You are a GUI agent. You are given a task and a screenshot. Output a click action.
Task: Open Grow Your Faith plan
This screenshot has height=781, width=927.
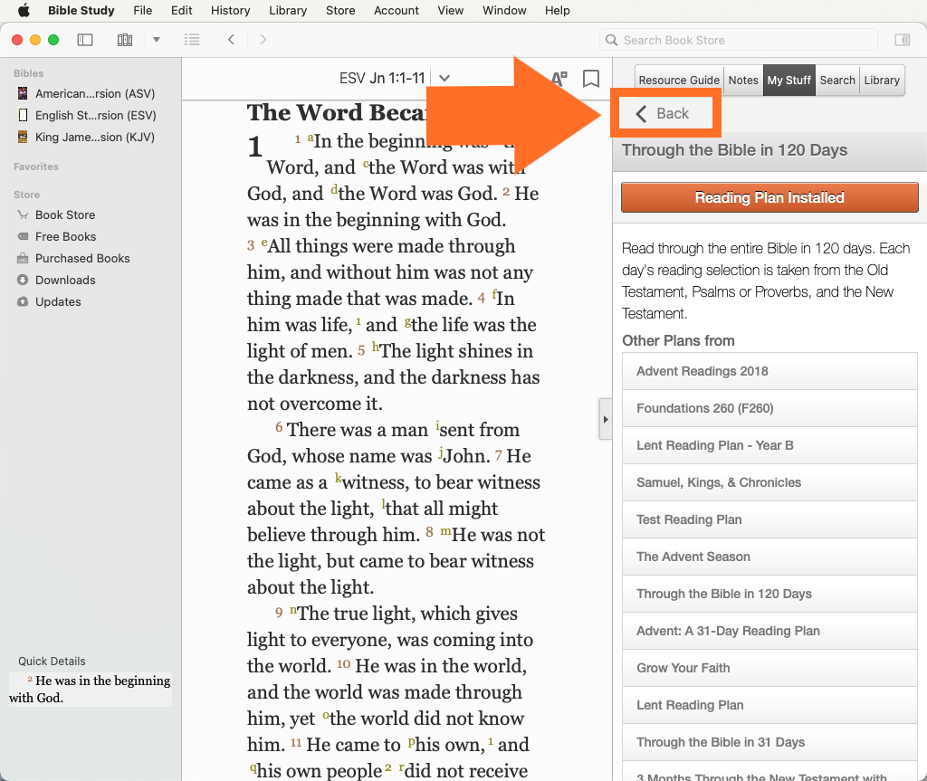(x=769, y=668)
